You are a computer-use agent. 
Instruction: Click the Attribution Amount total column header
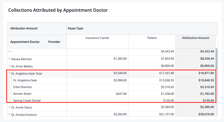[x=196, y=38]
